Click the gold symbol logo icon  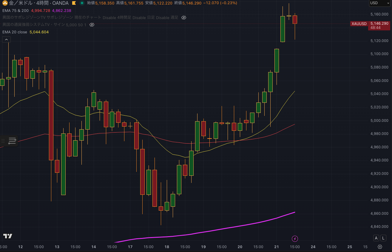point(5,3)
